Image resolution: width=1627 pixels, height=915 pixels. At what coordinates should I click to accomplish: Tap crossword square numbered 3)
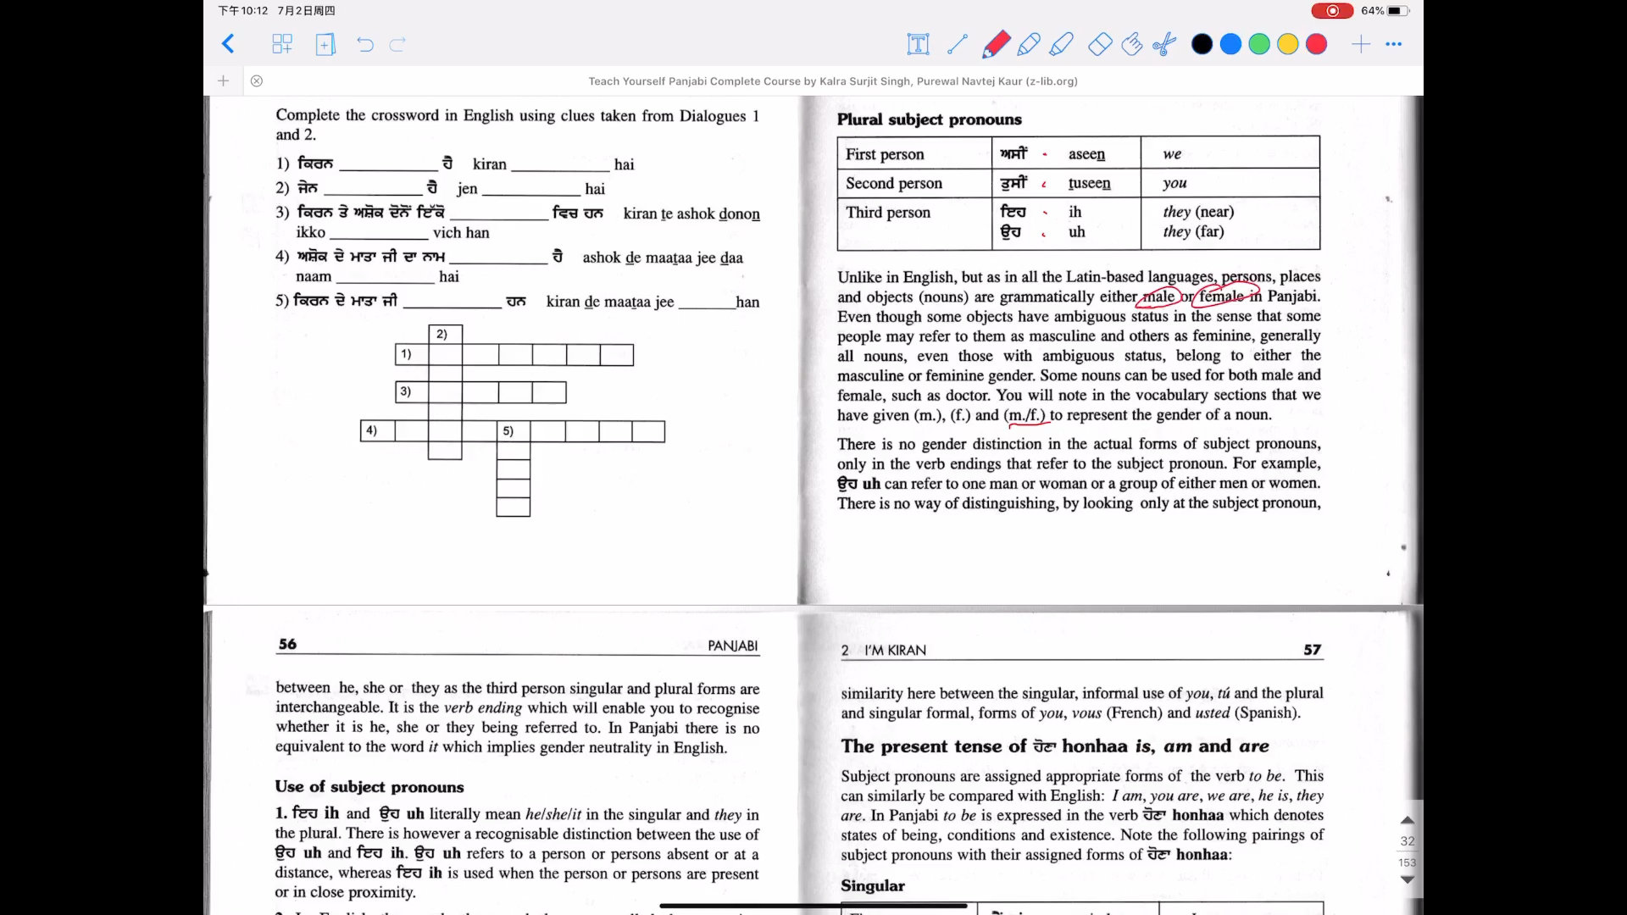[x=412, y=391]
